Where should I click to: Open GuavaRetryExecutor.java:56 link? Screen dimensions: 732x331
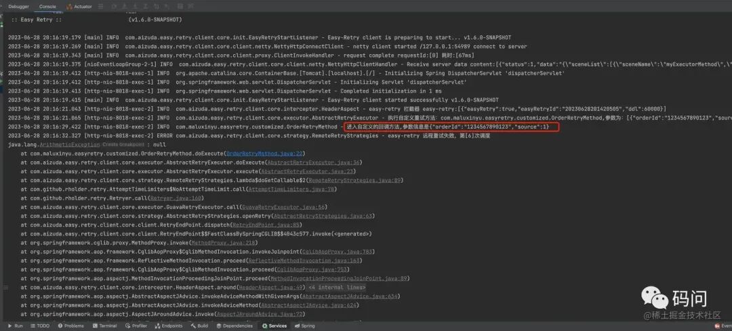pos(284,207)
